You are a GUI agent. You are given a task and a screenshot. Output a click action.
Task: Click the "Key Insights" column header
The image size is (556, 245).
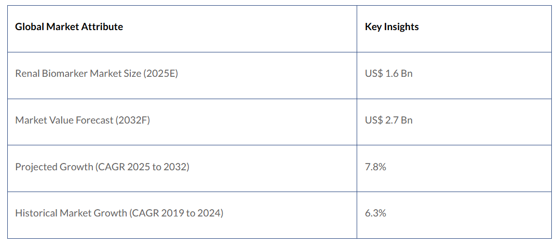pyautogui.click(x=391, y=27)
